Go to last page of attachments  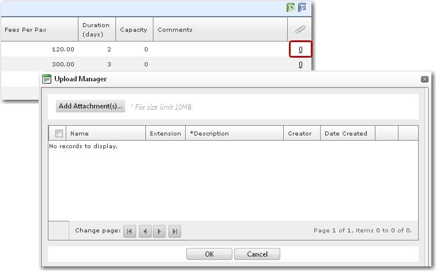click(x=175, y=231)
